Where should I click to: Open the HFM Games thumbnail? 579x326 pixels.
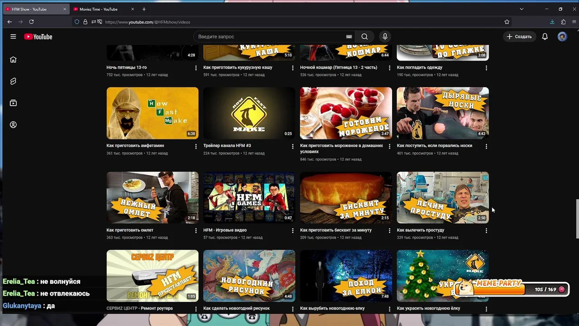point(249,197)
